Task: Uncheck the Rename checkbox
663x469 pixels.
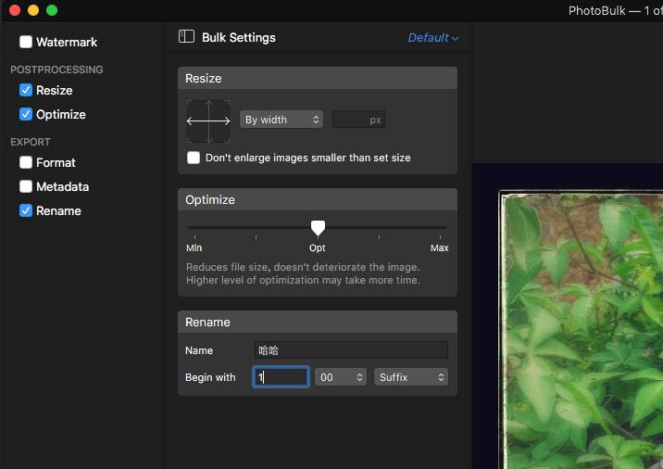Action: coord(26,210)
